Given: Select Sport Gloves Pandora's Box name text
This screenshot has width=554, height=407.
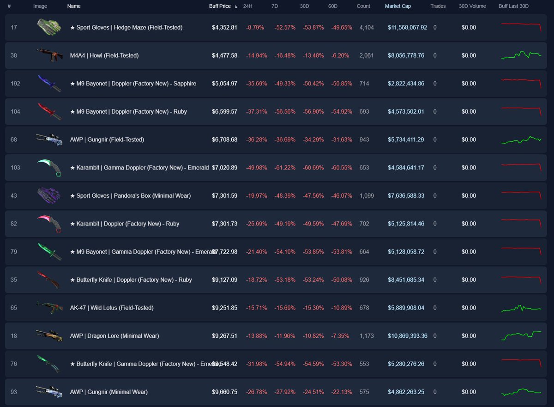Looking at the screenshot, I should [x=130, y=196].
